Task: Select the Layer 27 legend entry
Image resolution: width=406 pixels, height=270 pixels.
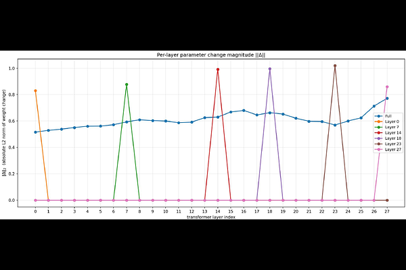Action: (388, 150)
